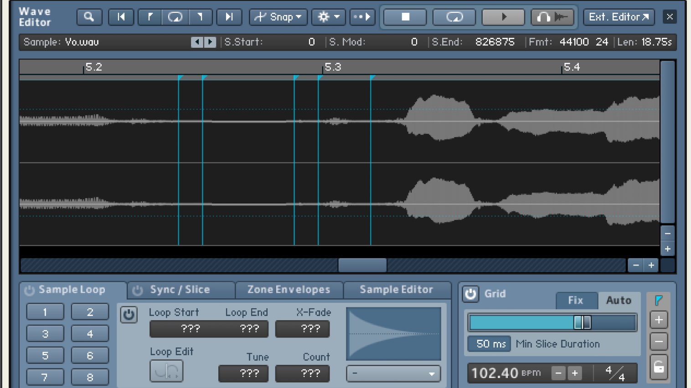Jump to sample start icon
Screen dimensions: 691x388
tap(121, 17)
